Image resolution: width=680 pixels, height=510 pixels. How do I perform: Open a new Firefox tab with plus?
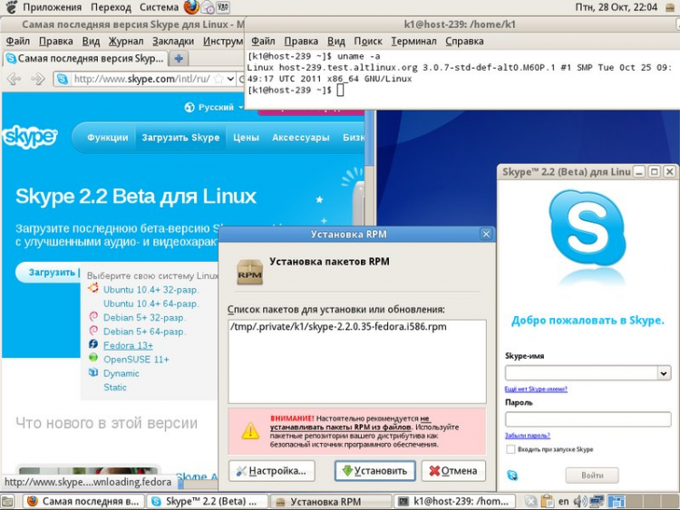pos(179,59)
